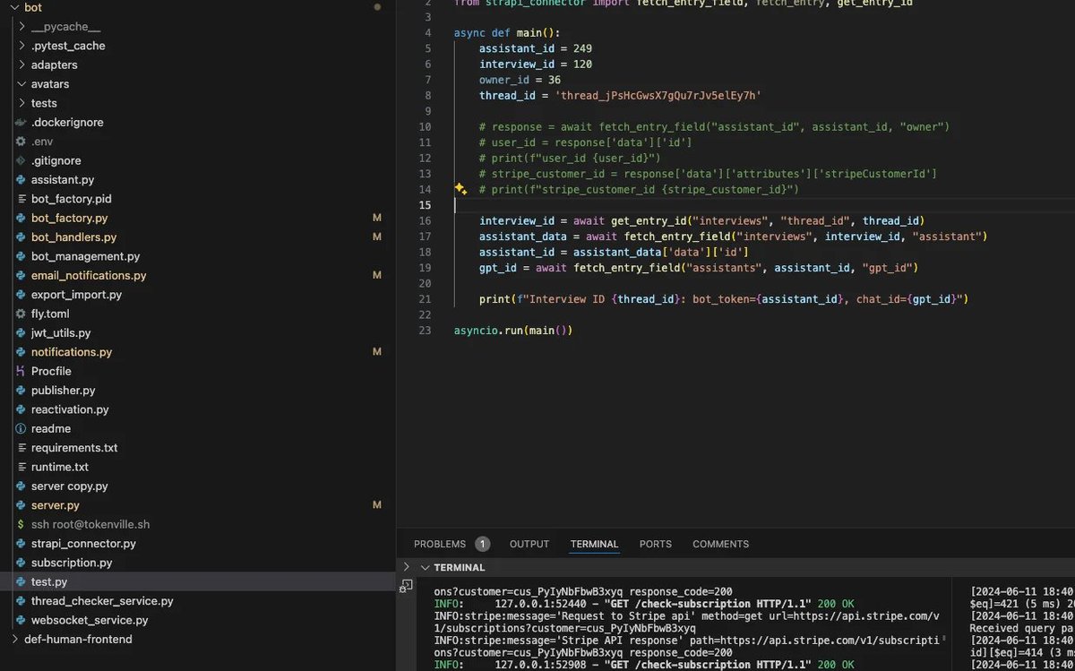The width and height of the screenshot is (1075, 671).
Task: Collapse the bot folder chevron
Action: (x=14, y=7)
